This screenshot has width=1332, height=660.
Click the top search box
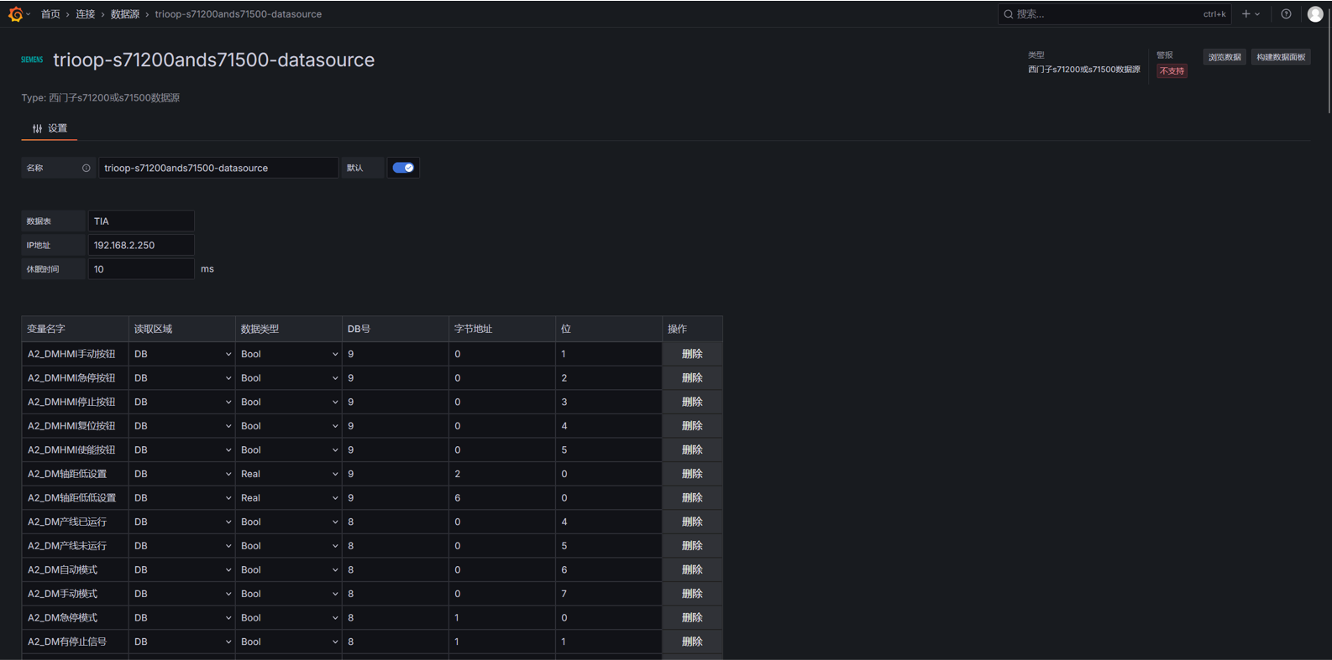[1114, 14]
